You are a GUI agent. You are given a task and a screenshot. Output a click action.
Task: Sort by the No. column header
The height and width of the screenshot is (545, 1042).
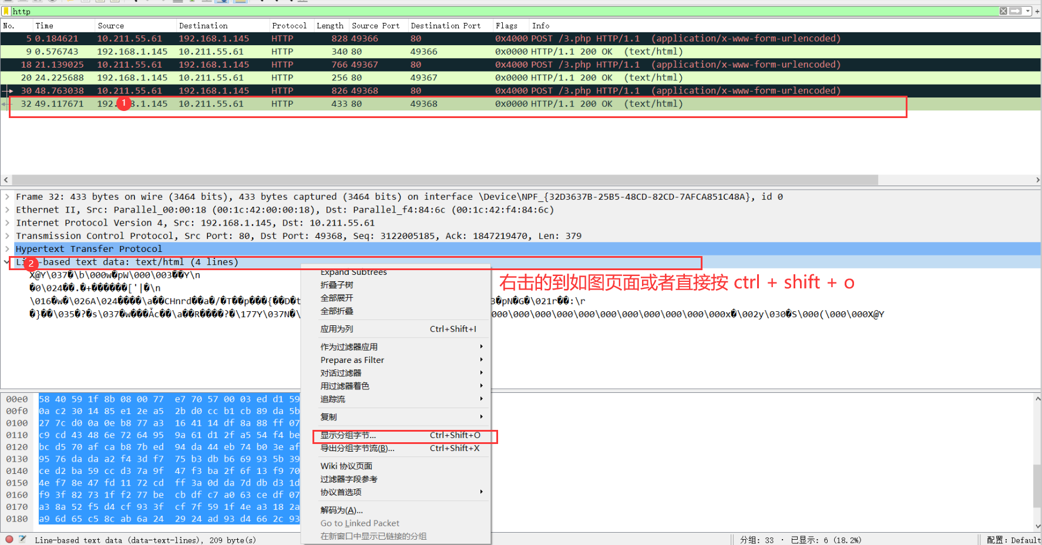pyautogui.click(x=16, y=26)
